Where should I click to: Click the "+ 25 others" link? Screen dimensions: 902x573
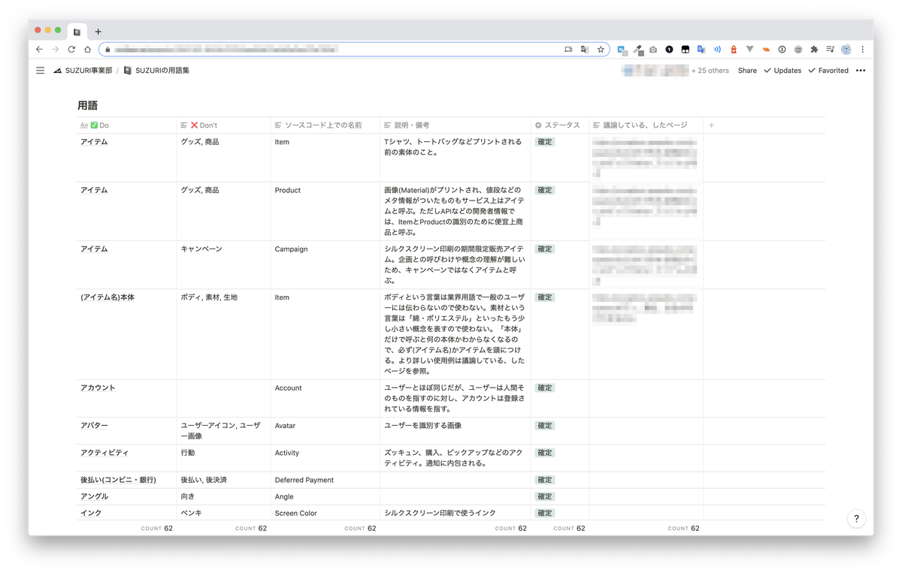point(709,70)
